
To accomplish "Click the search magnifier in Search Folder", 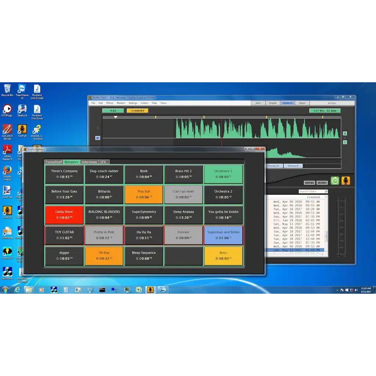I will (x=326, y=191).
